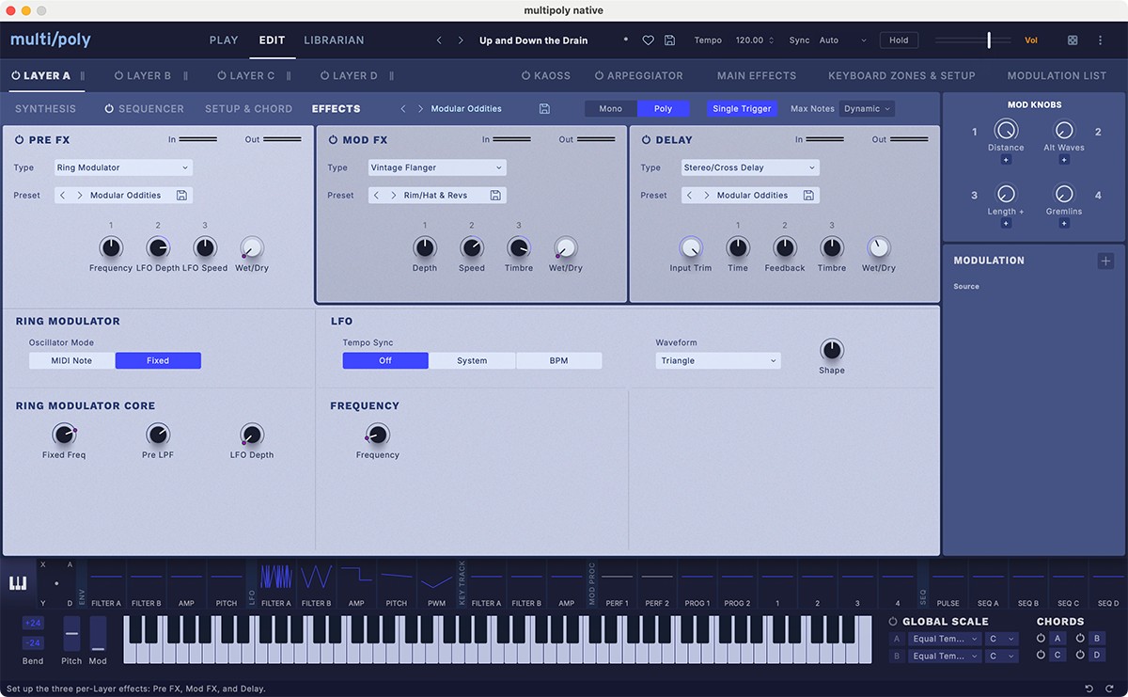Click the Mod wheel slider

(x=98, y=635)
